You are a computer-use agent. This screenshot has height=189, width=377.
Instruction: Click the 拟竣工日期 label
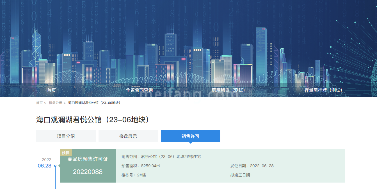click(241, 175)
